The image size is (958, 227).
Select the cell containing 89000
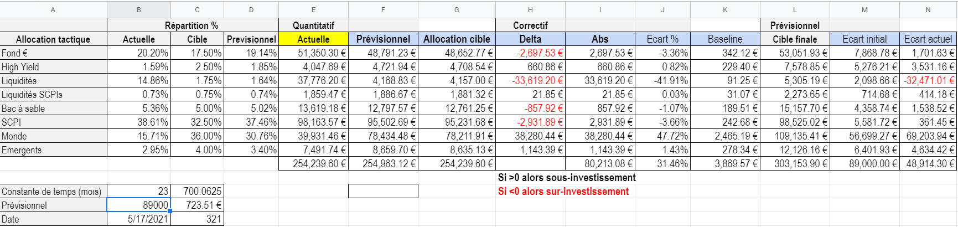tap(139, 205)
